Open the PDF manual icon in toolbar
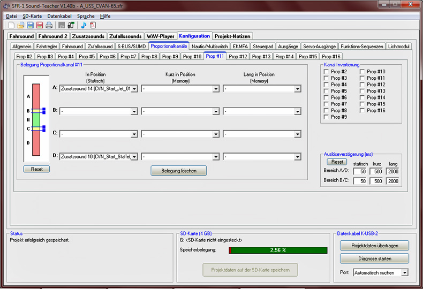This screenshot has width=423, height=289. tap(93, 25)
